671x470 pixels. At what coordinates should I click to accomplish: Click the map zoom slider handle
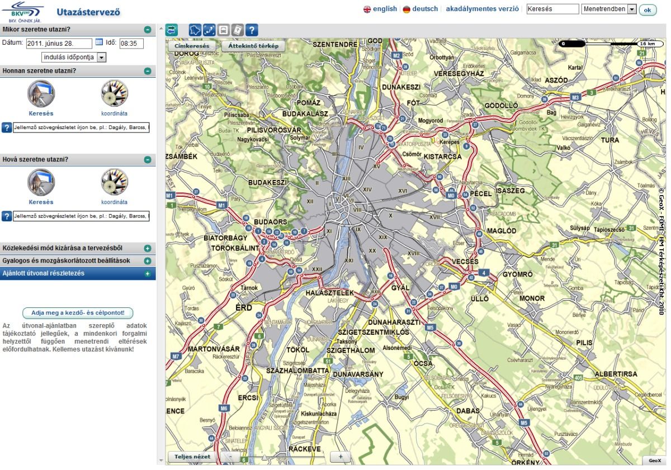point(264,457)
